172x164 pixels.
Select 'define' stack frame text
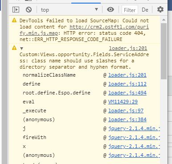pyautogui.click(x=32, y=84)
